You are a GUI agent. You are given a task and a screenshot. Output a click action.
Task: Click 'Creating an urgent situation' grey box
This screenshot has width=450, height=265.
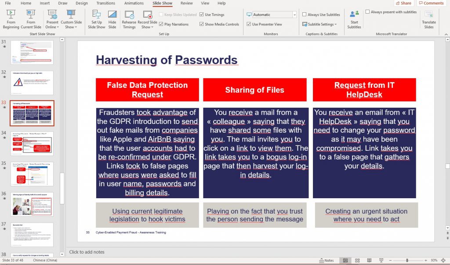tap(366, 215)
